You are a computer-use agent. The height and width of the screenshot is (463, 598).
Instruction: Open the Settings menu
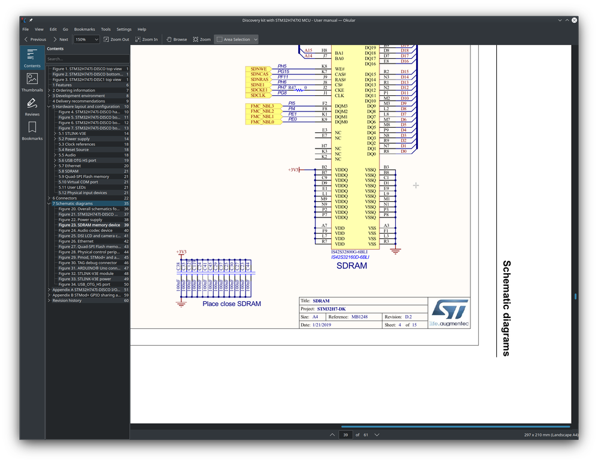123,29
